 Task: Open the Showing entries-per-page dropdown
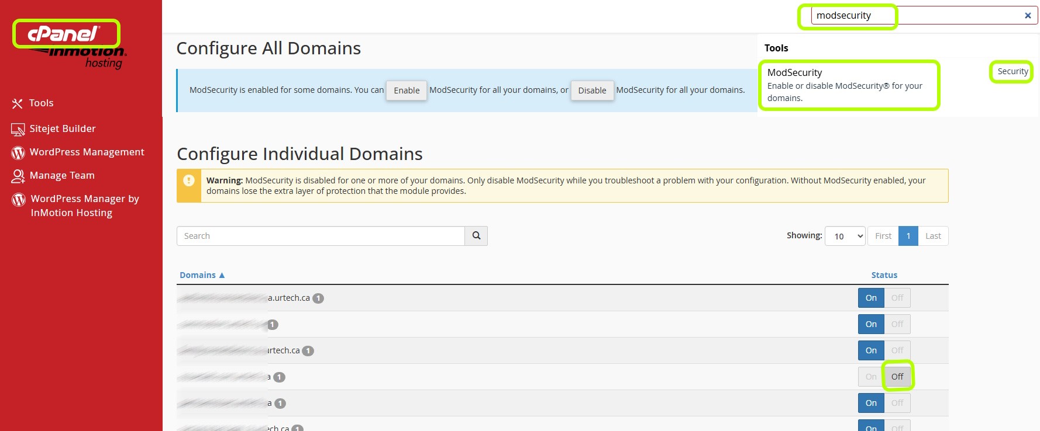point(845,236)
